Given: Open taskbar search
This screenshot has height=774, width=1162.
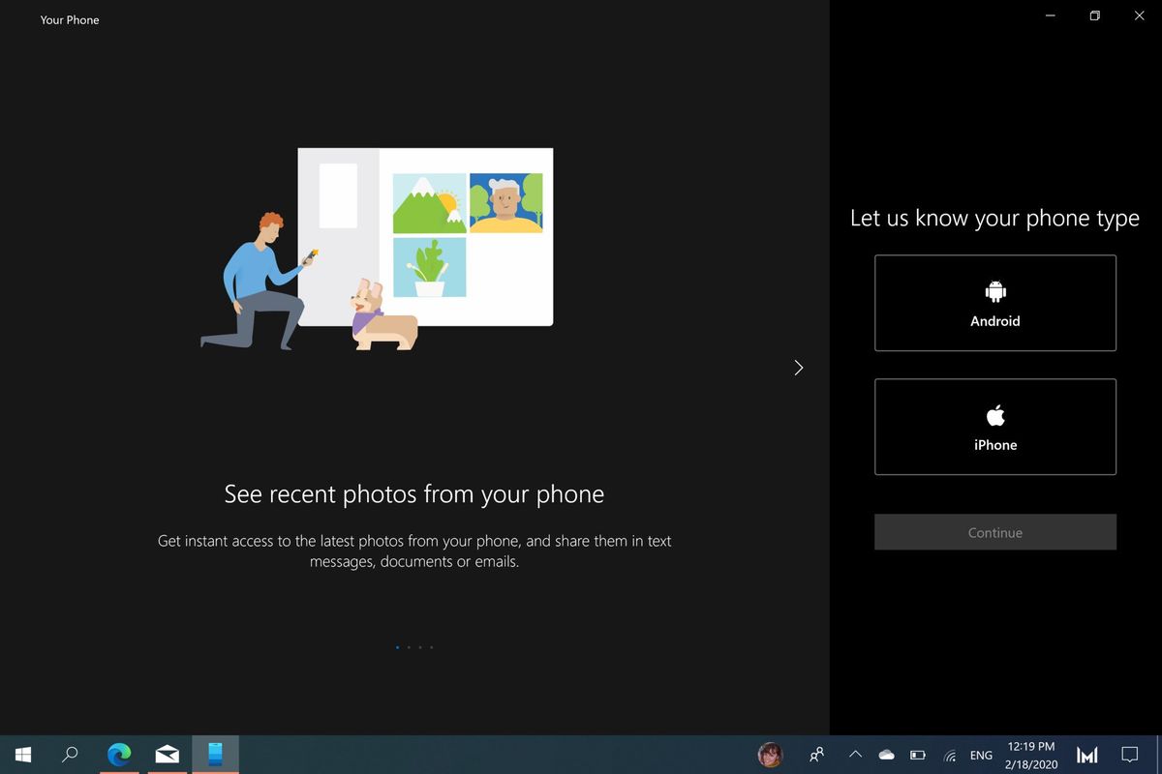Looking at the screenshot, I should (x=70, y=754).
